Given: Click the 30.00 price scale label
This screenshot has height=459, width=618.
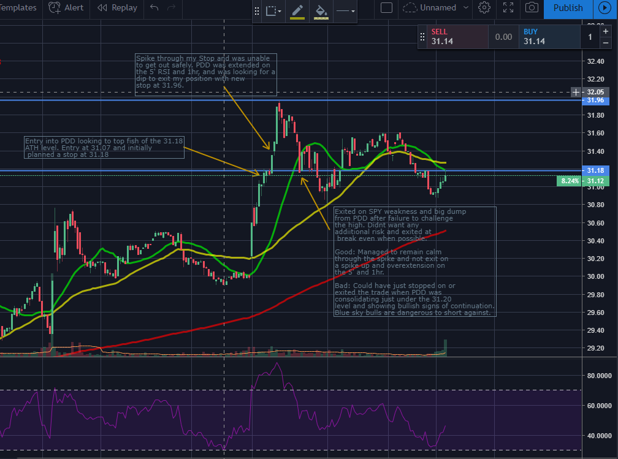Looking at the screenshot, I should click(595, 276).
